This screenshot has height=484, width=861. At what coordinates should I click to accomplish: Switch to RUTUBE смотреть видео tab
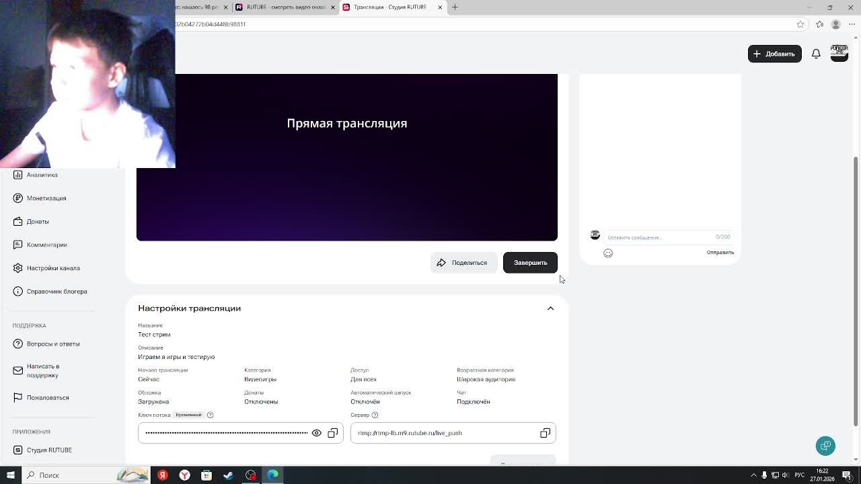pyautogui.click(x=285, y=7)
